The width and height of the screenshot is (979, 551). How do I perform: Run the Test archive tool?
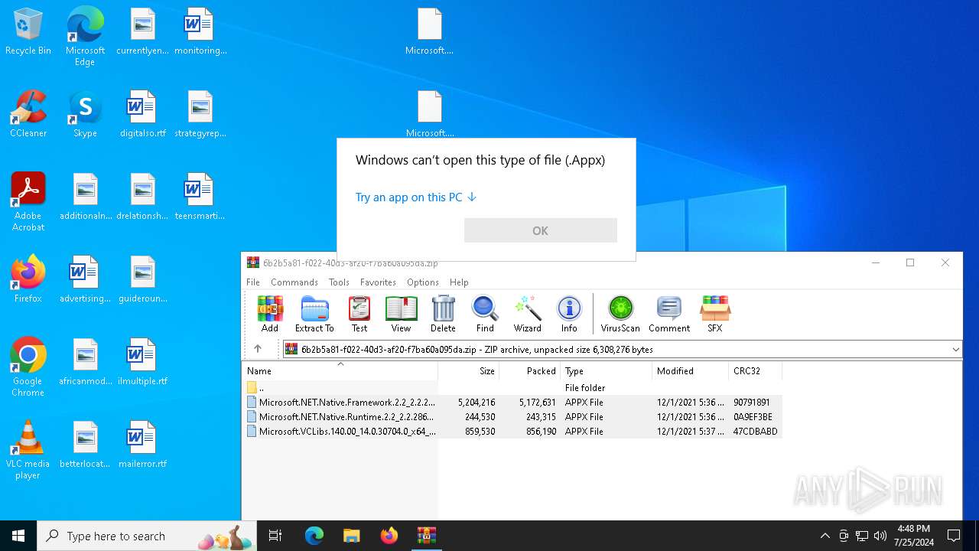coord(359,314)
